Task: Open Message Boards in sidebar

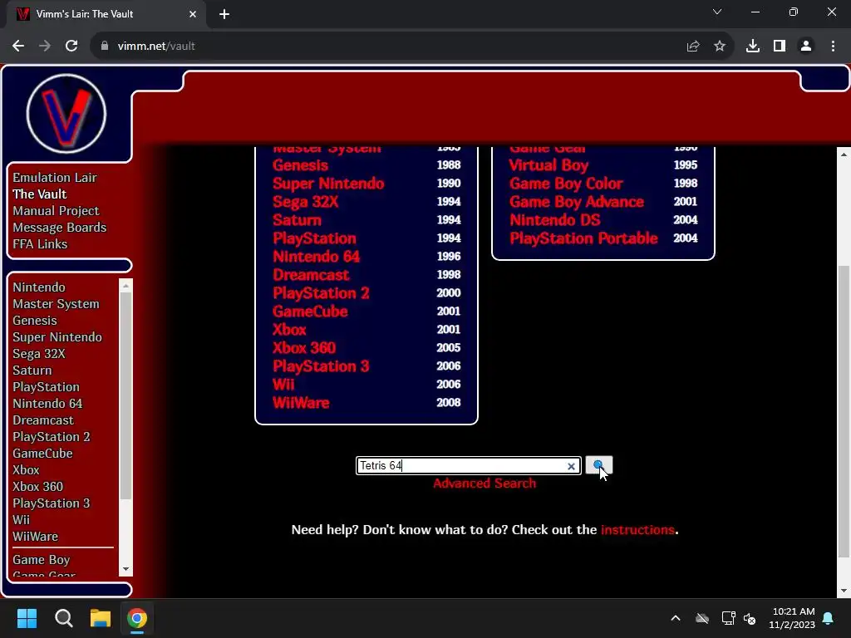Action: (60, 228)
